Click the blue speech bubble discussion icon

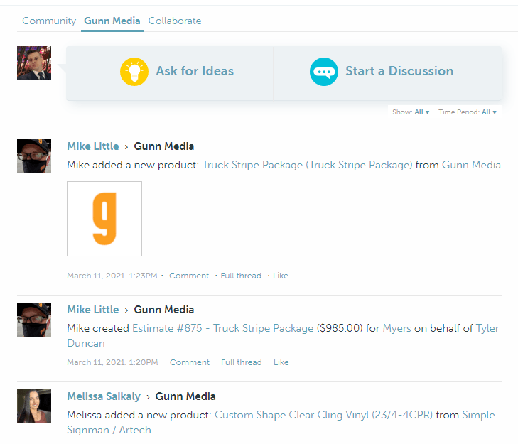[x=324, y=72]
